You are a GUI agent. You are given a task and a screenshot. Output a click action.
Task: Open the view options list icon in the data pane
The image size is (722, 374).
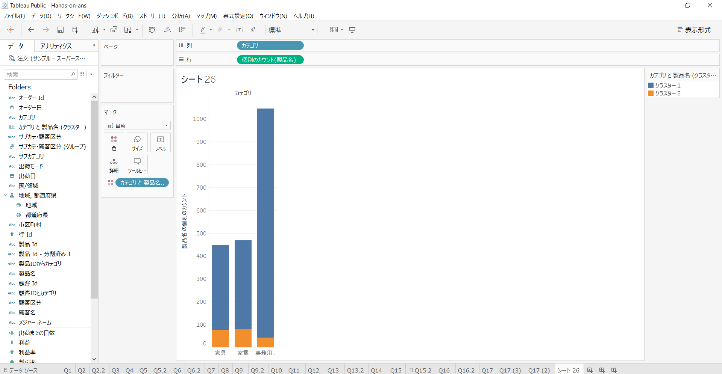point(82,74)
